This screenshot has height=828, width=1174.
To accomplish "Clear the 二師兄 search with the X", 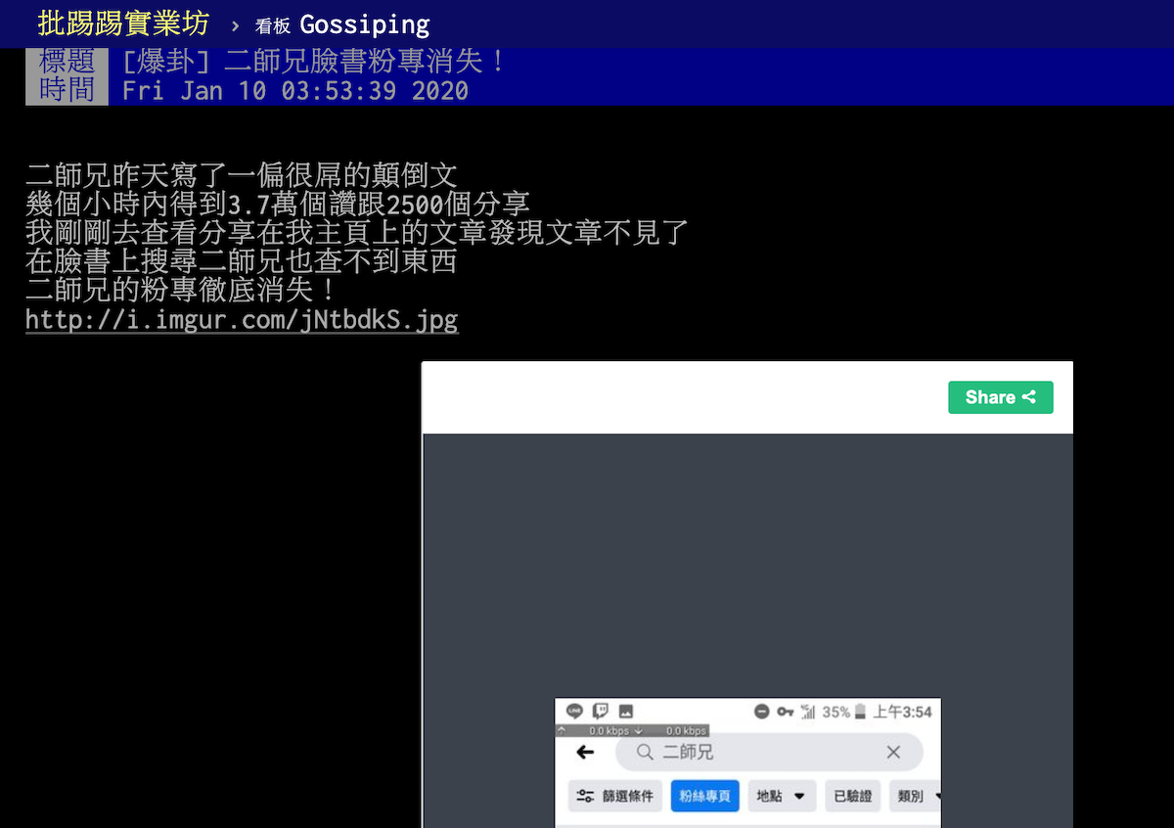I will [x=893, y=752].
